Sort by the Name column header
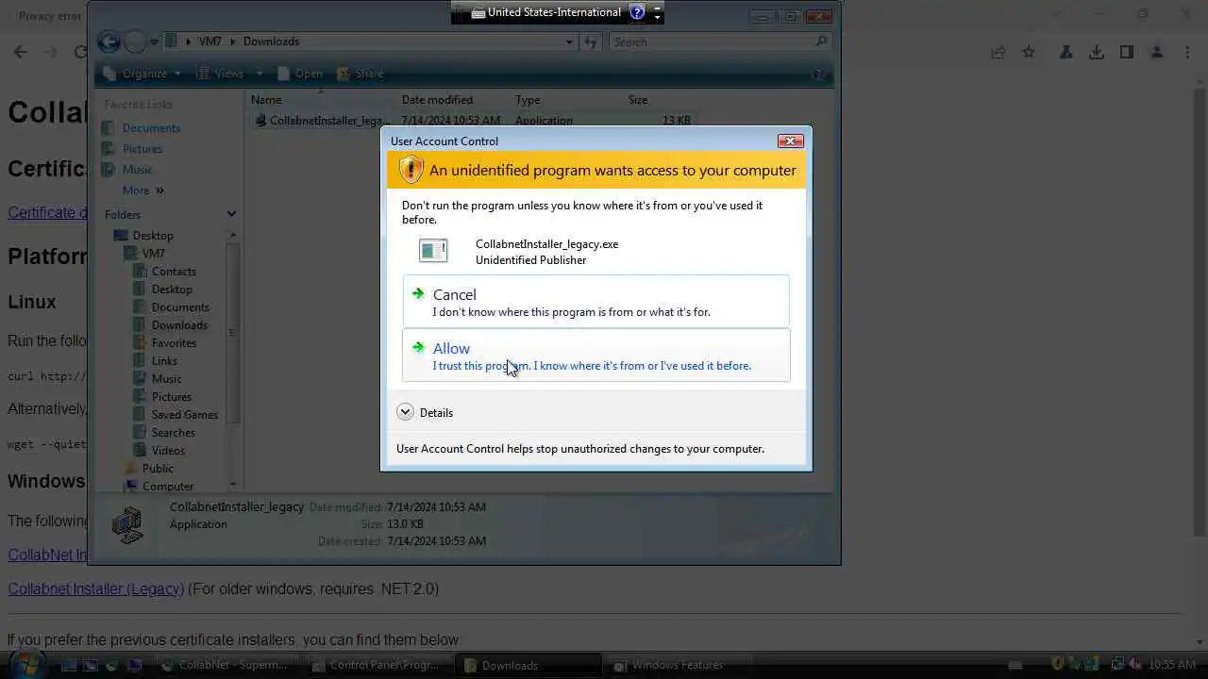Viewport: 1208px width, 679px height. (x=321, y=100)
